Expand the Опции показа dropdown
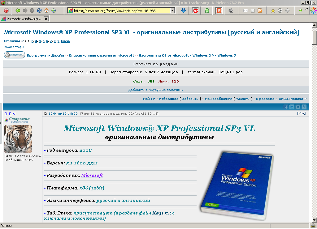The width and height of the screenshot is (317, 229). 306,99
